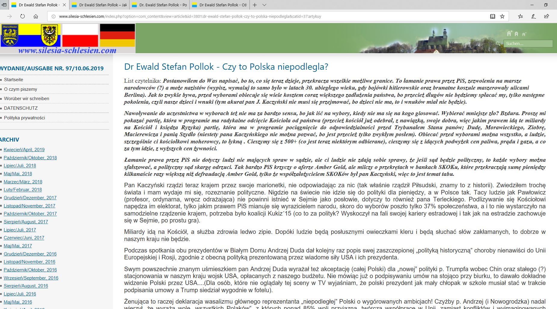
Task: Open archive Luty/Februar, 2018
Action: point(23,190)
